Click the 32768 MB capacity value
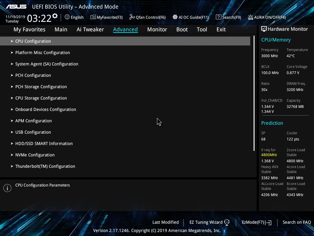Viewport: 314px width, 236px height. coord(295,107)
